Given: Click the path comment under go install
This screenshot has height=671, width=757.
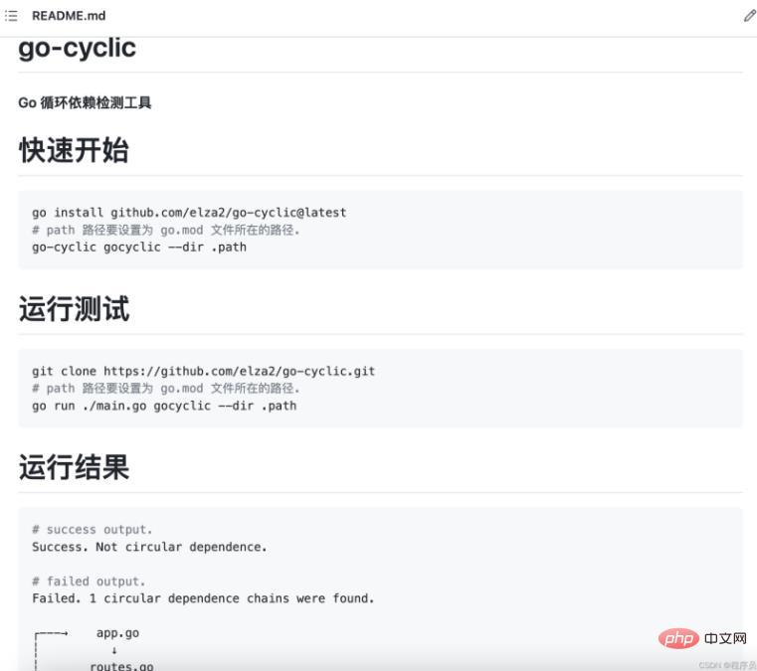Looking at the screenshot, I should click(x=166, y=230).
